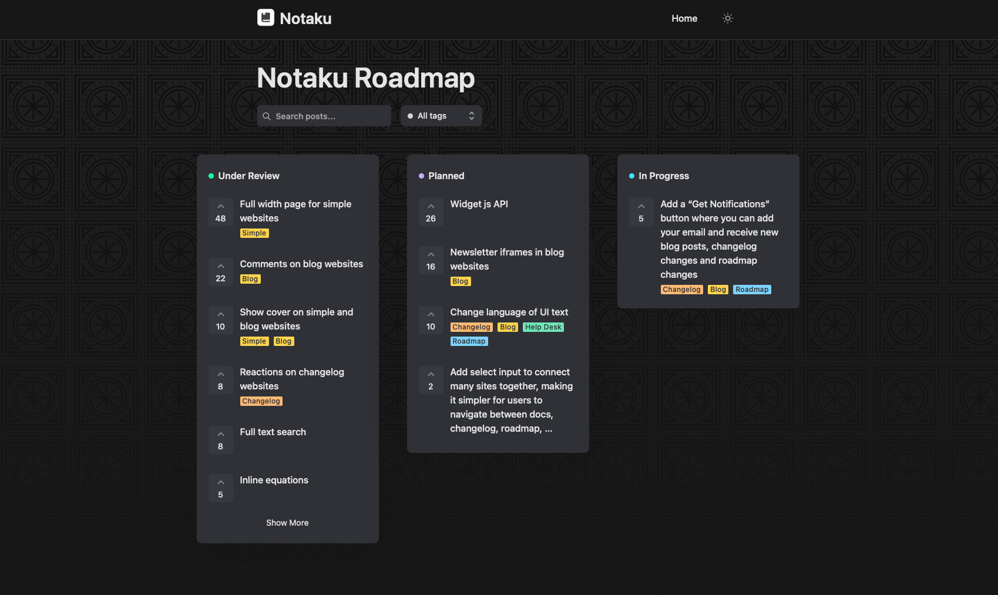Image resolution: width=998 pixels, height=595 pixels.
Task: Upvote Add select input to connect sites
Action: (x=431, y=380)
